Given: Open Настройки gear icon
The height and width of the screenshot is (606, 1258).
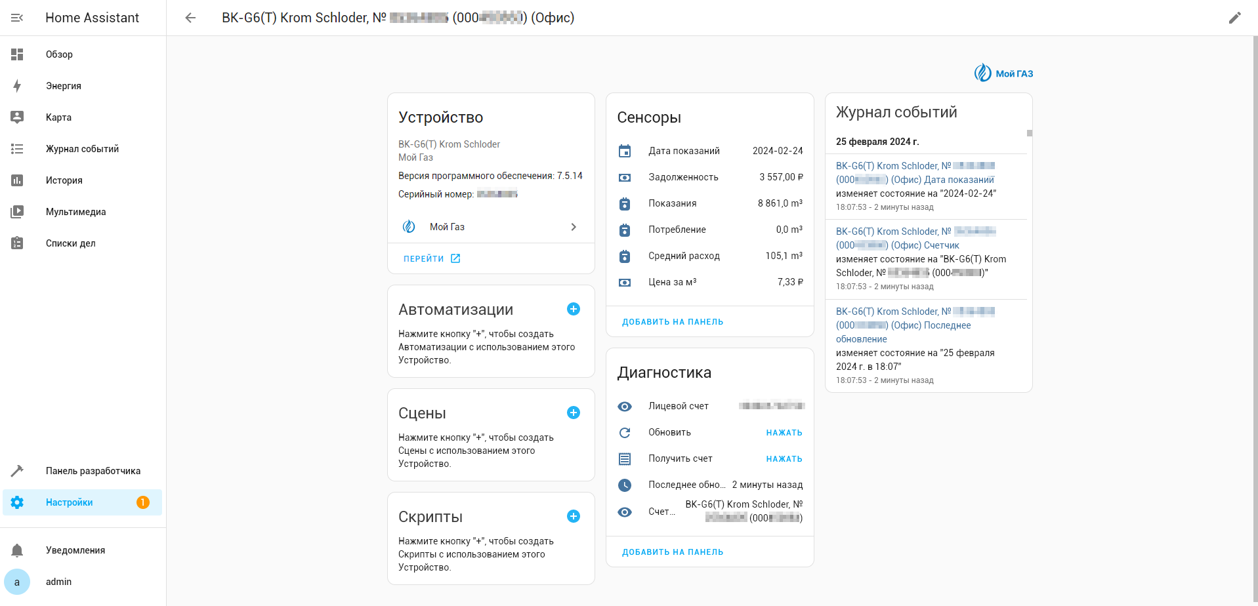Looking at the screenshot, I should pyautogui.click(x=17, y=502).
